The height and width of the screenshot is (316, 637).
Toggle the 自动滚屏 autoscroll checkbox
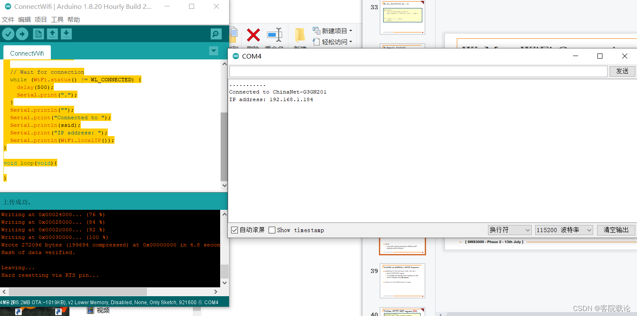tap(235, 230)
